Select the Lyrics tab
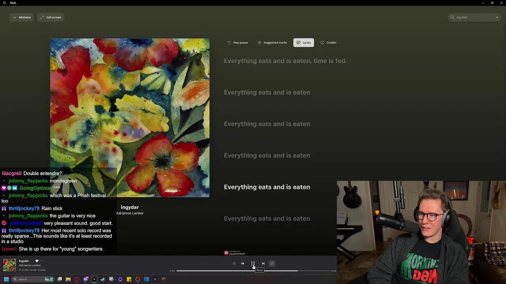The image size is (506, 284). coord(304,43)
